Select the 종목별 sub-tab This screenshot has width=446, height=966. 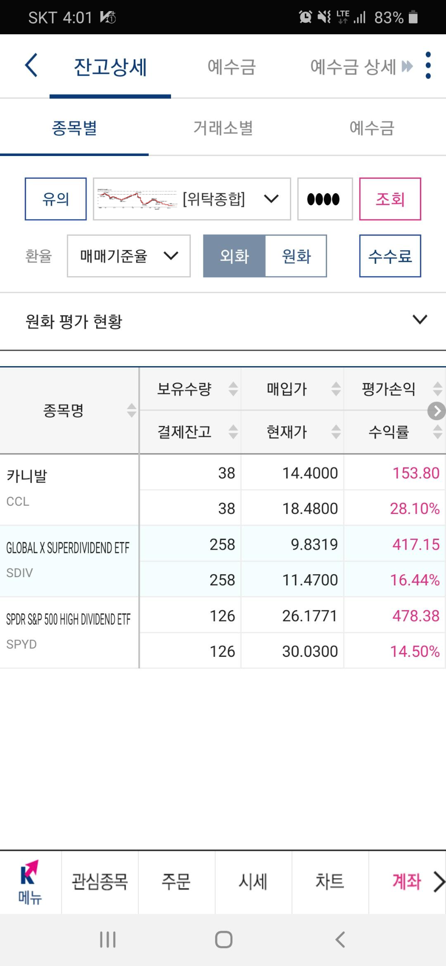point(74,128)
